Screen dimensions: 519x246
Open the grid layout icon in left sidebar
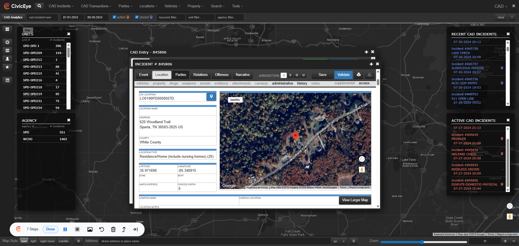(x=7, y=29)
